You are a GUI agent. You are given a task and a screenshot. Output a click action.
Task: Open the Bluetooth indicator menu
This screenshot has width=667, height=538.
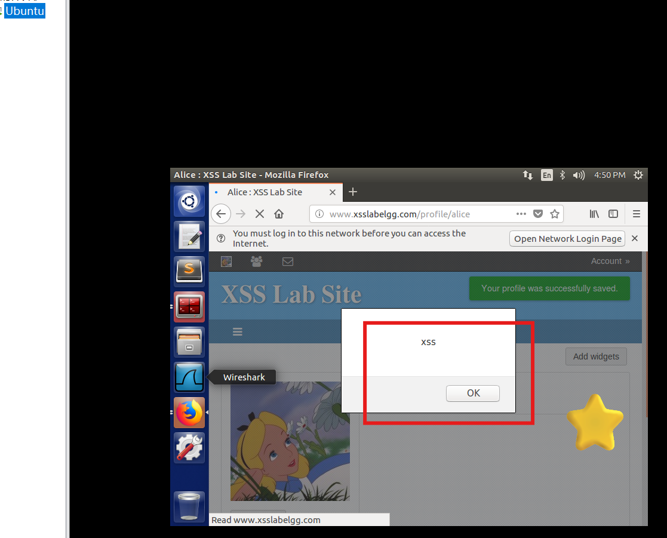pos(563,175)
